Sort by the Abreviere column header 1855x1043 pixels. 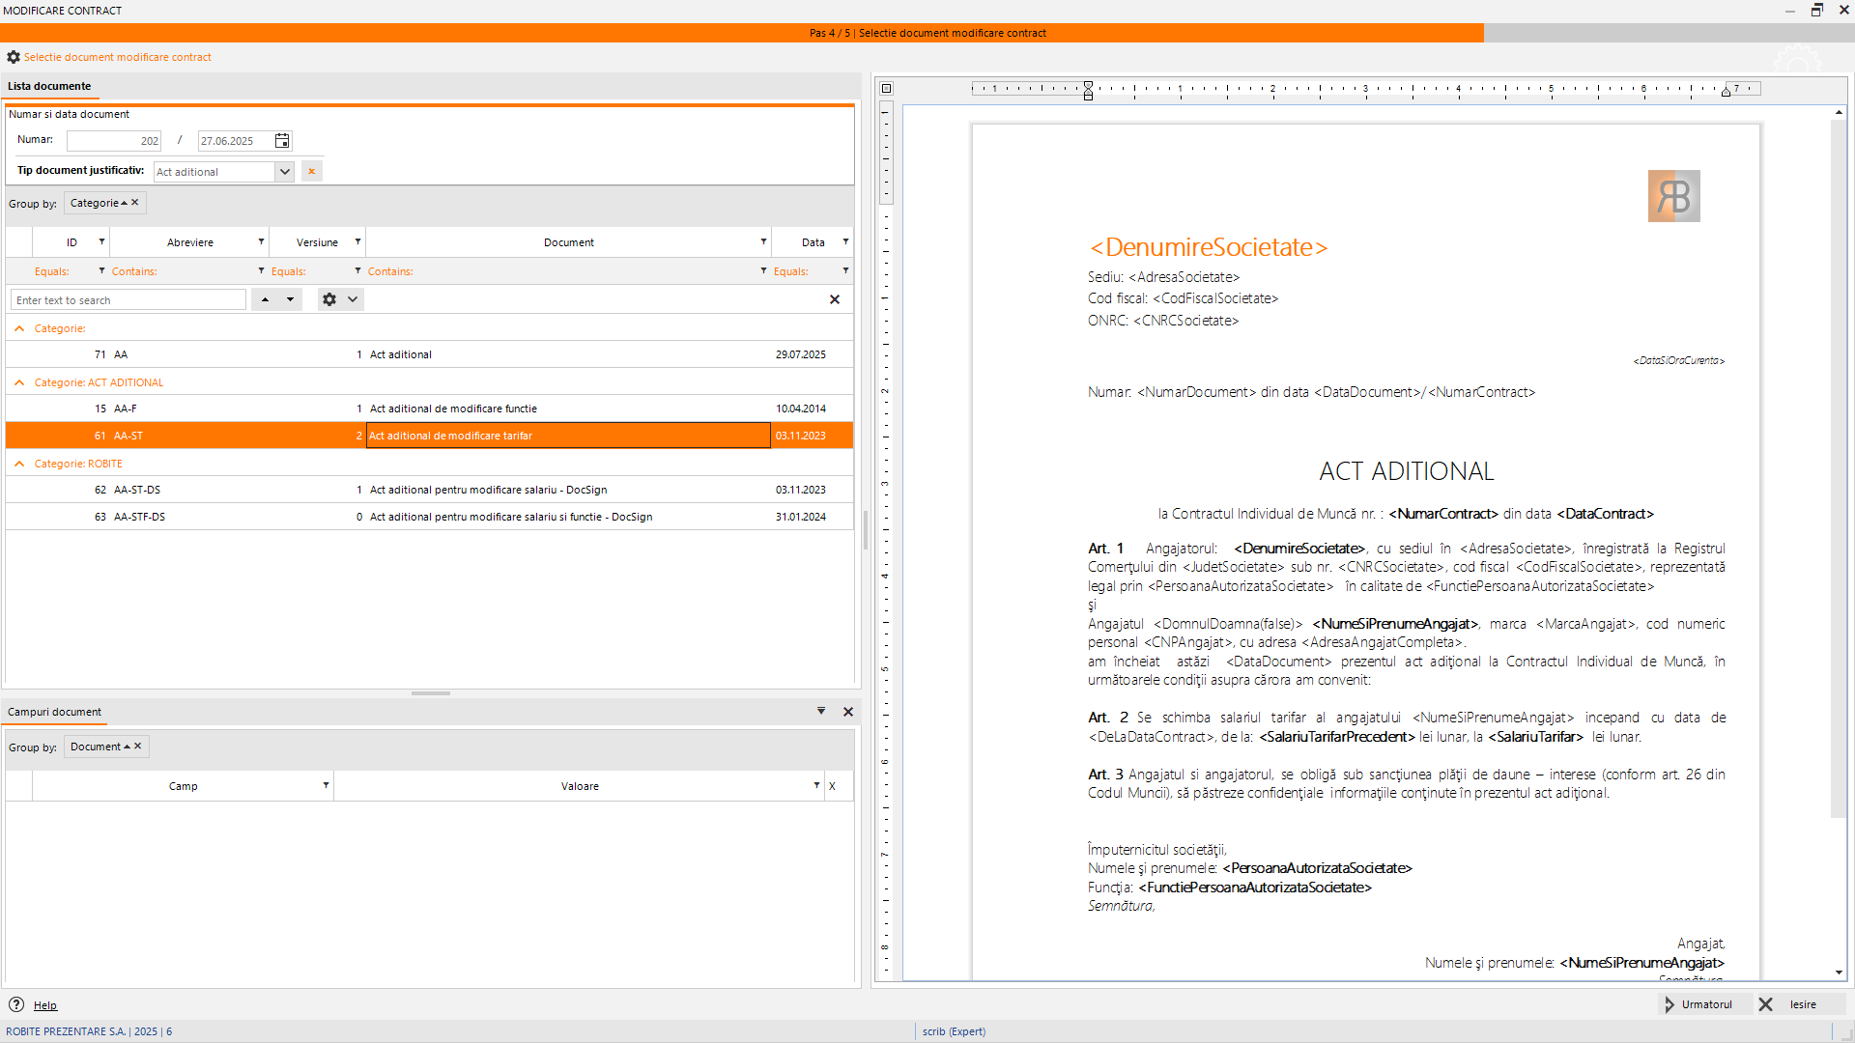(190, 242)
